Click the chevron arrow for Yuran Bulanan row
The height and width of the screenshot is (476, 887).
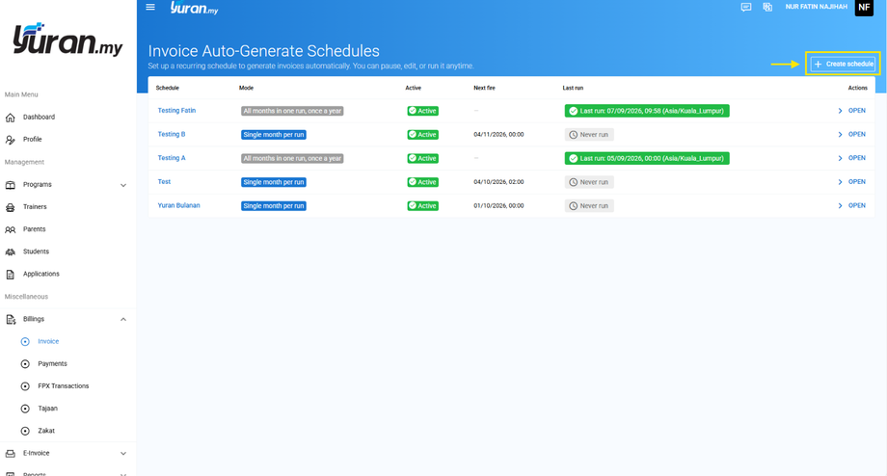click(840, 206)
